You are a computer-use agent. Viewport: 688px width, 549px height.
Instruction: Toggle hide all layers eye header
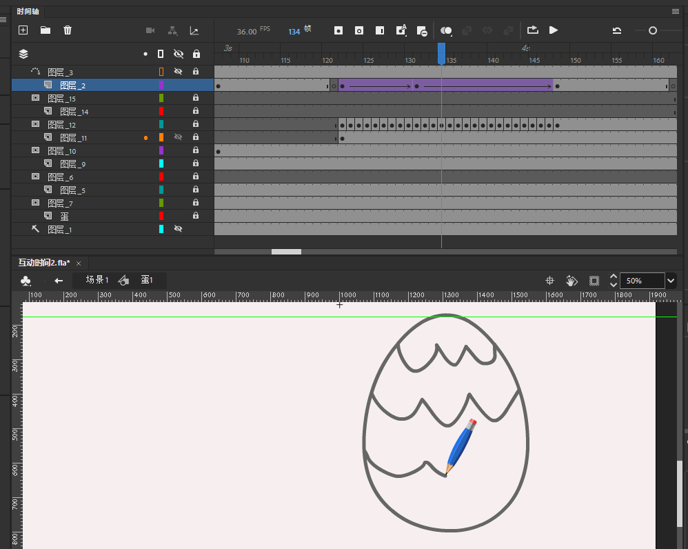pos(178,54)
